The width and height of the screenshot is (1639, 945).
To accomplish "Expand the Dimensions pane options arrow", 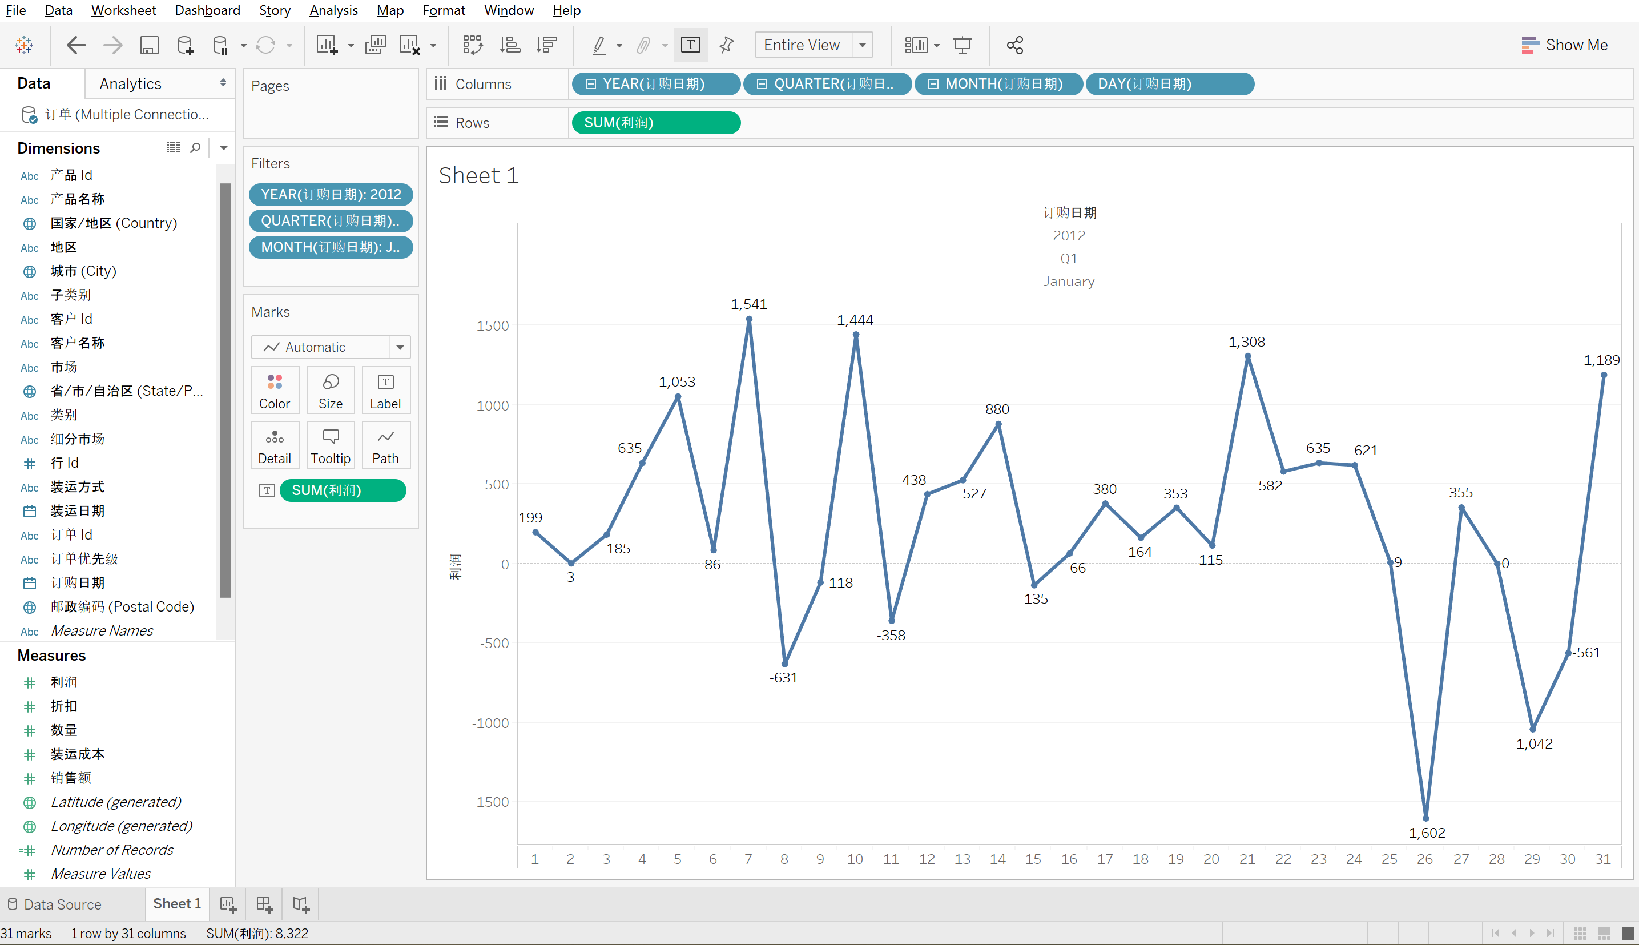I will click(224, 148).
